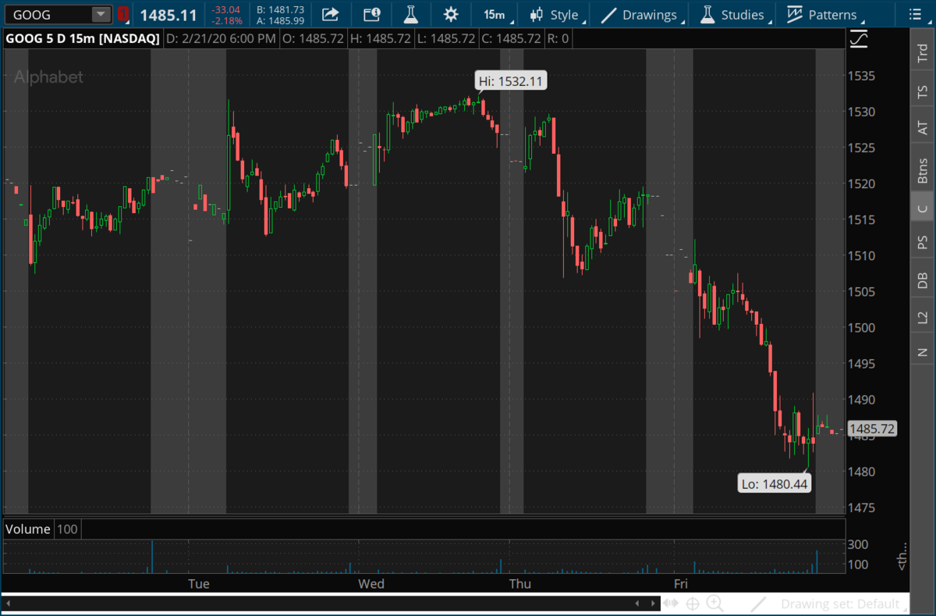Click the scroll left arrow on chart scrollbar
The width and height of the screenshot is (936, 616).
tap(638, 604)
